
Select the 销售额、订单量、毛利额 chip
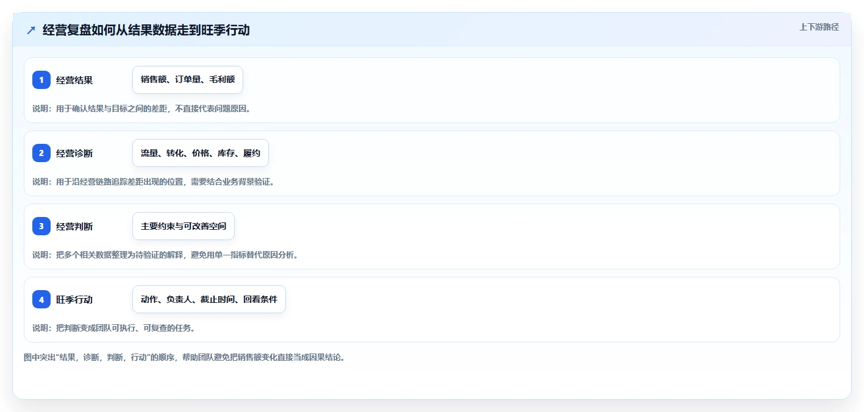(x=188, y=80)
